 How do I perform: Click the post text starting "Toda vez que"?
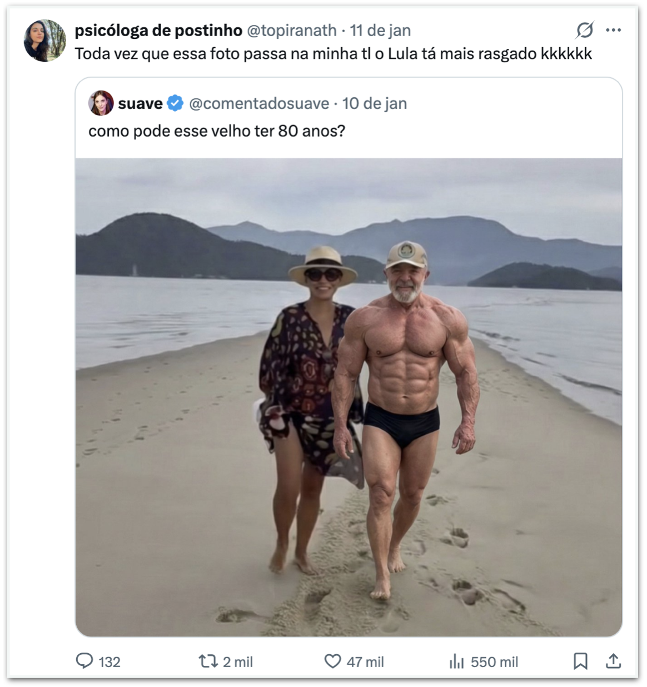coord(333,54)
